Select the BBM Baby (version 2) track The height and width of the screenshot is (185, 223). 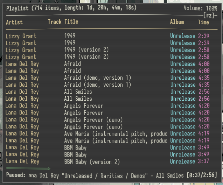pos(92,162)
